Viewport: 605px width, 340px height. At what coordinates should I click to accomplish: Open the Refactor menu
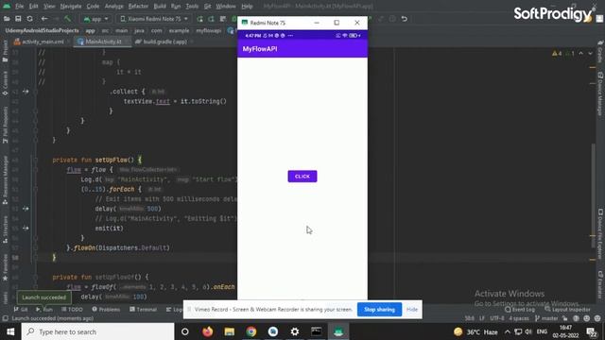coord(138,7)
